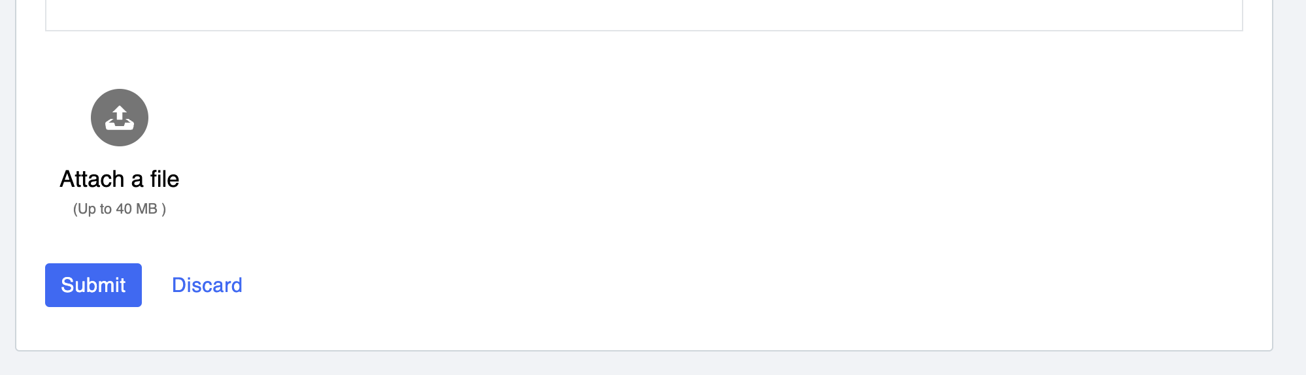Click the "(Up to 40 MB)" size note
This screenshot has height=375, width=1306.
pyautogui.click(x=120, y=209)
